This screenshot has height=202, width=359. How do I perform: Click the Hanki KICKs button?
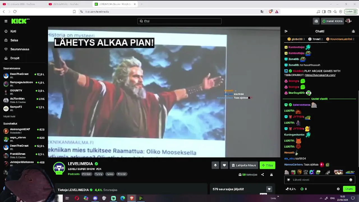(332, 21)
